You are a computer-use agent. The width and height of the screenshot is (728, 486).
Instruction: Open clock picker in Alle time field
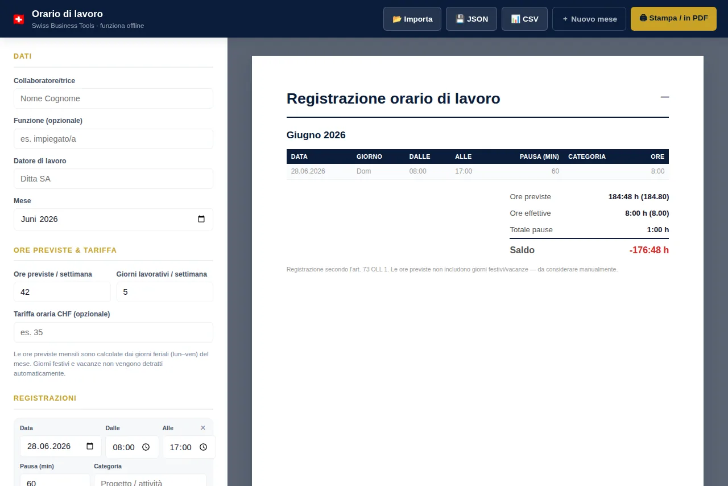[202, 447]
